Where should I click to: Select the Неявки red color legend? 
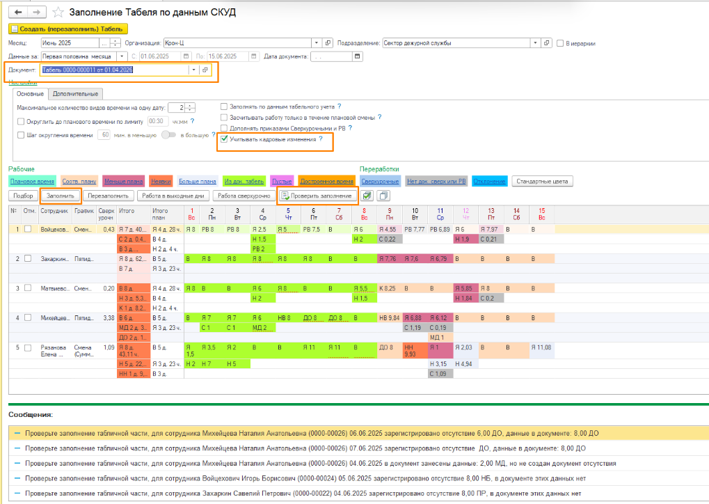point(160,182)
